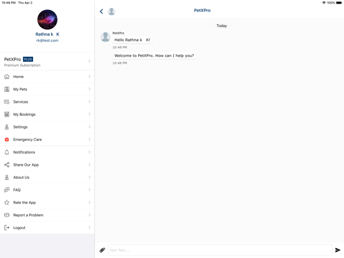Open the Logout row chevron
Image resolution: width=344 pixels, height=258 pixels.
[x=89, y=227]
